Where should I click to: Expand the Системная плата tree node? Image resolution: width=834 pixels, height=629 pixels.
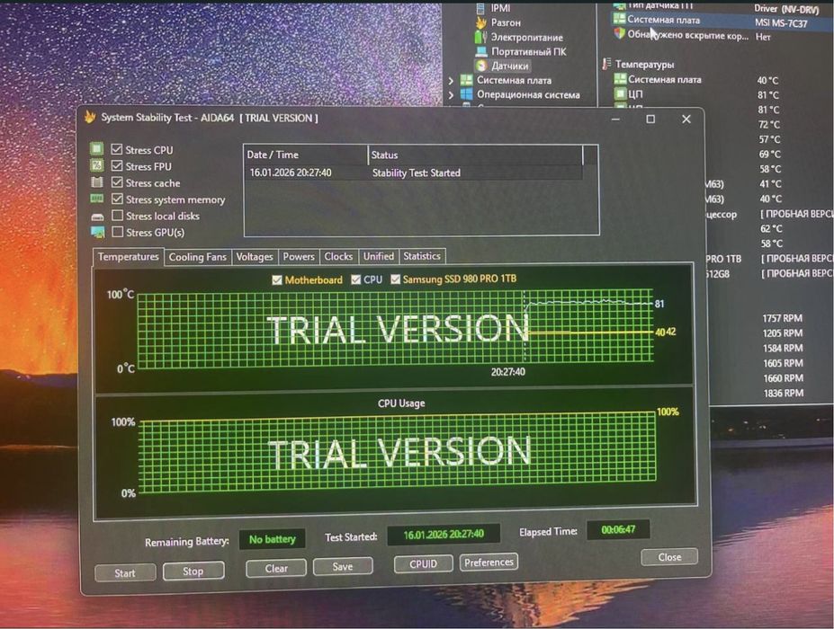coord(451,81)
